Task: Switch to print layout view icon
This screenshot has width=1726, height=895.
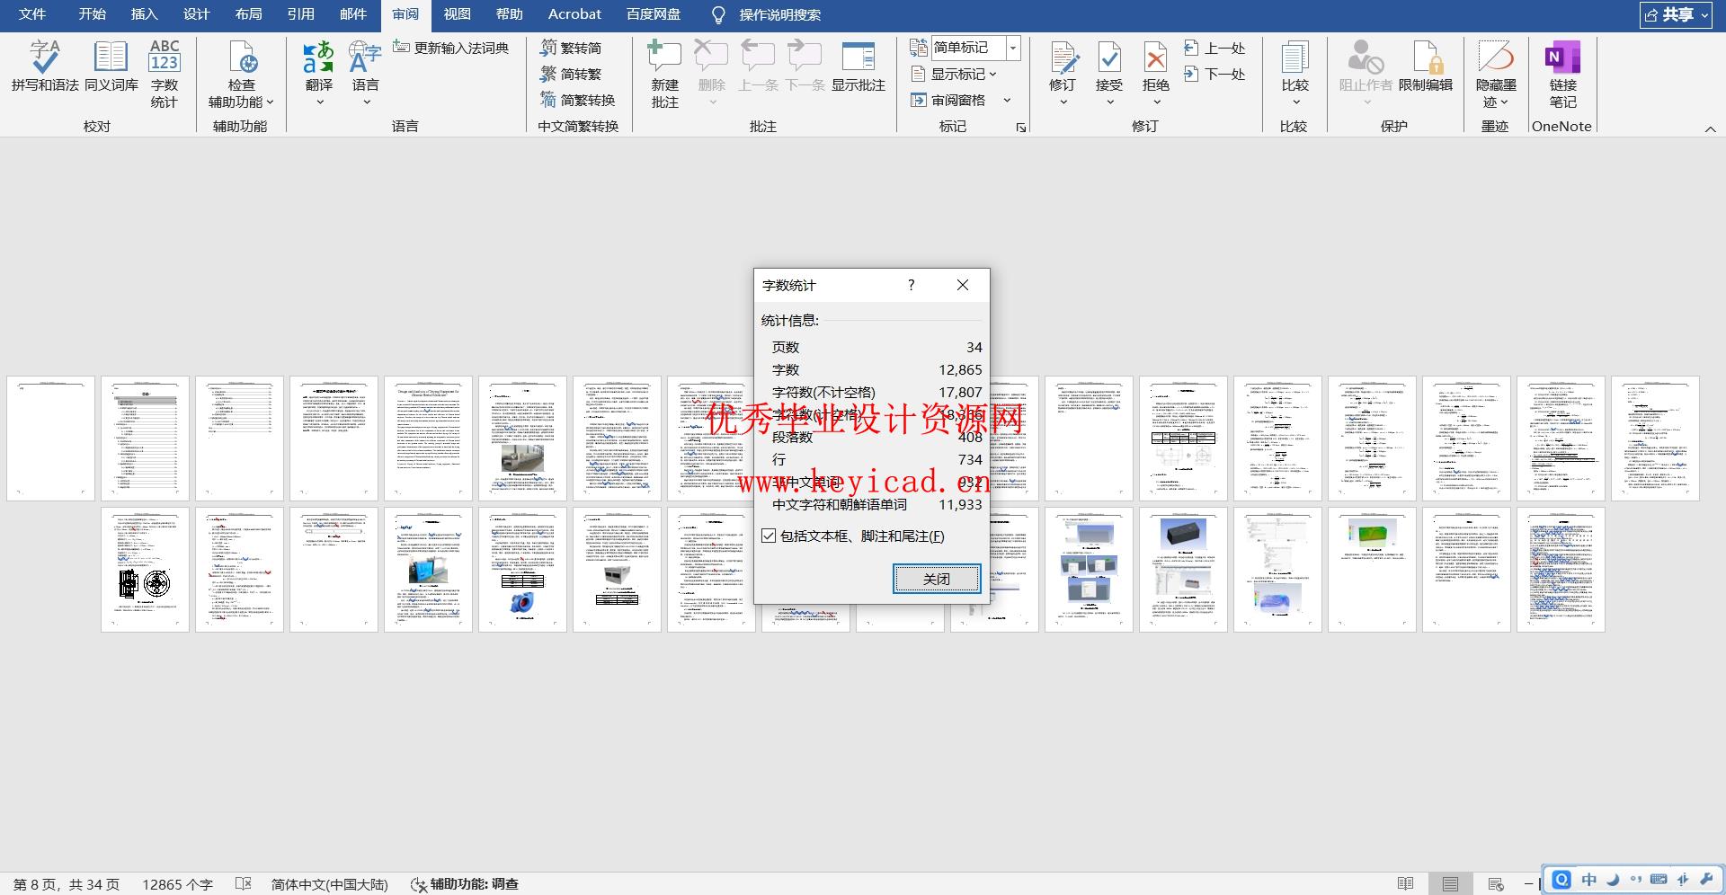Action: pyautogui.click(x=1450, y=884)
